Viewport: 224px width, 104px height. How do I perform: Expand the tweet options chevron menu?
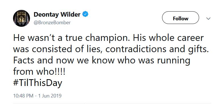coord(208,19)
